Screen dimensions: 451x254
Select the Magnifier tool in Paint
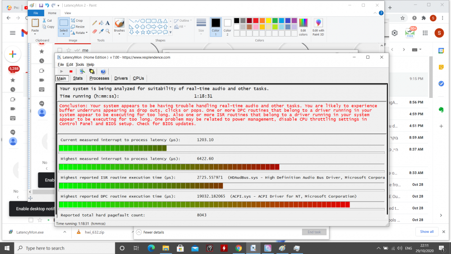click(x=108, y=31)
